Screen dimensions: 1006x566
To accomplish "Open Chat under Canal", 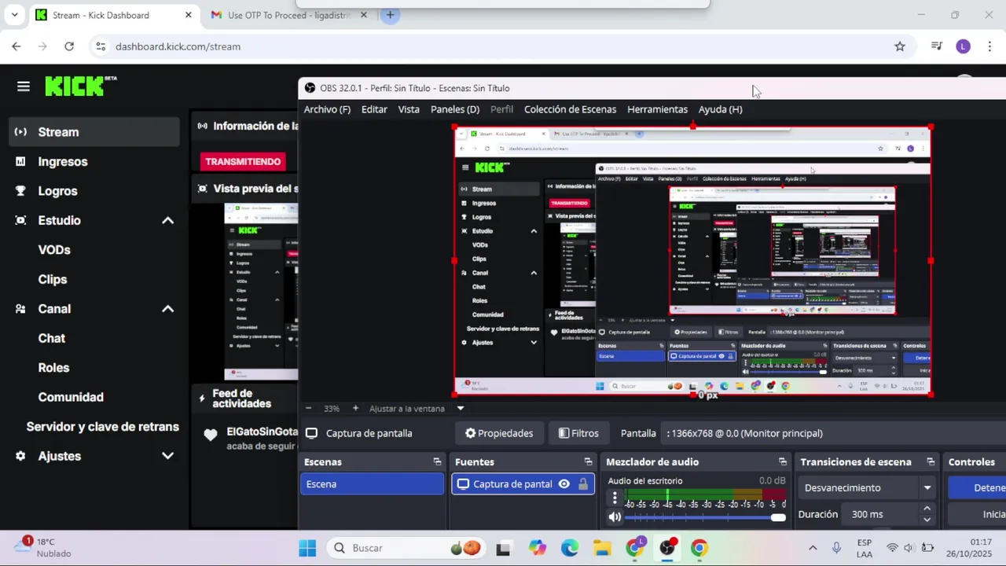I will pos(52,338).
